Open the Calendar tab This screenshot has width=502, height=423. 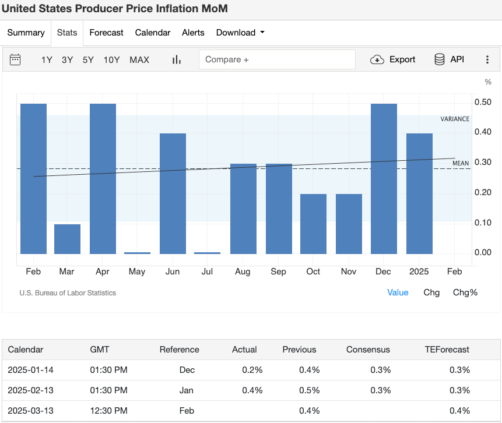(152, 33)
